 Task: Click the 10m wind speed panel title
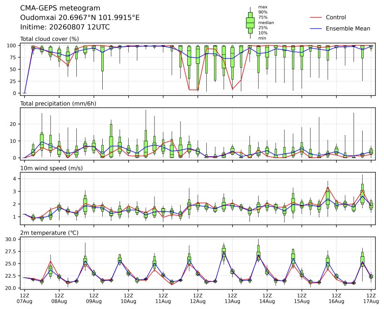[x=51, y=168]
